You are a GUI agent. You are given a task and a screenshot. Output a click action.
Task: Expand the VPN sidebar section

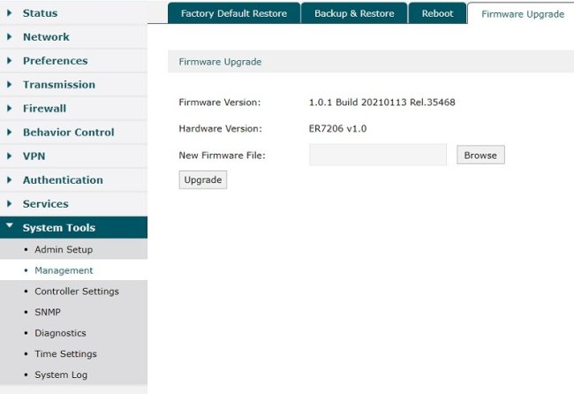pos(34,156)
